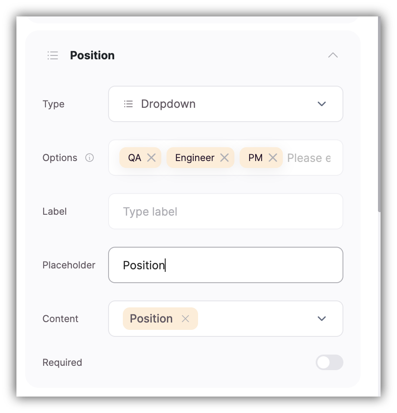Remove the Engineer option tag

click(x=224, y=158)
